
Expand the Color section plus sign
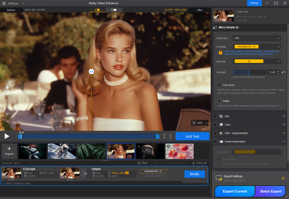[x=284, y=125]
